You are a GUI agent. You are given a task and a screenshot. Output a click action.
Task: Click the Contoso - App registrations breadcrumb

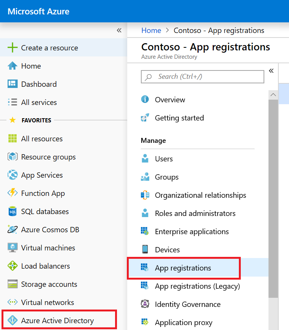[219, 31]
